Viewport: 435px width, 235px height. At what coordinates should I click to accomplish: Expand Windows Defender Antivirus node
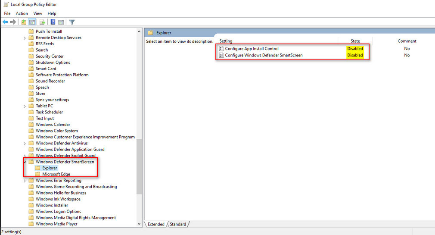point(25,143)
